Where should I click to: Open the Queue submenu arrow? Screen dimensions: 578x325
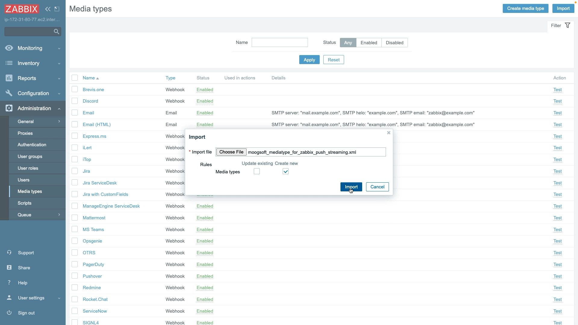pyautogui.click(x=59, y=215)
